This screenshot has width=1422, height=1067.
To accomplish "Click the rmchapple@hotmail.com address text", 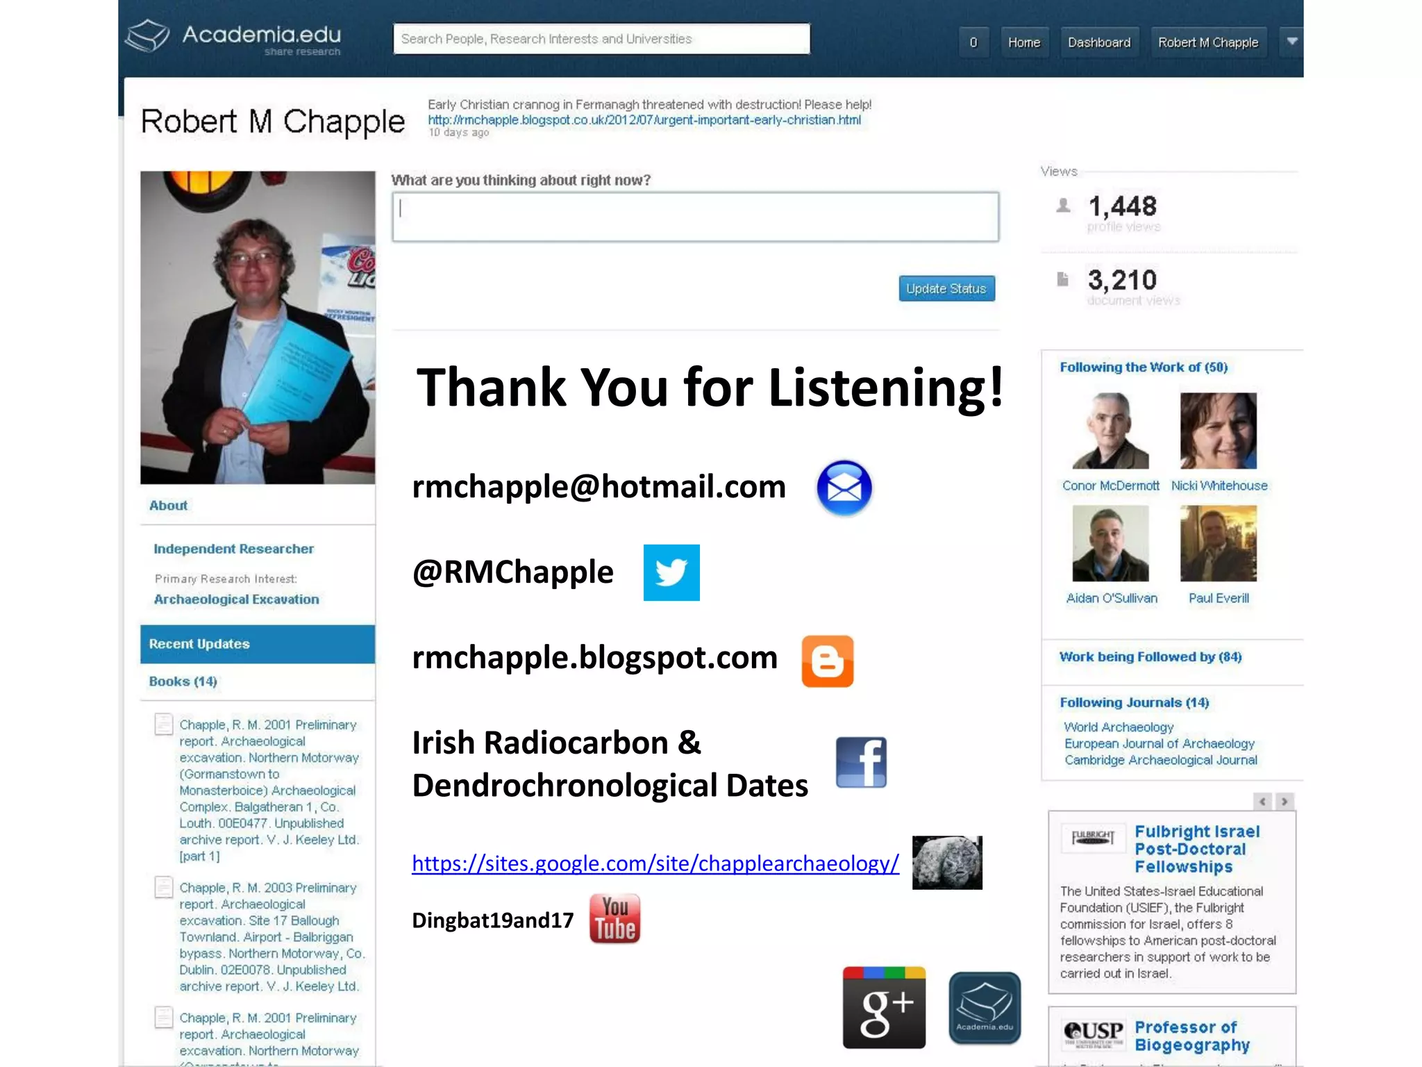I will [x=599, y=486].
